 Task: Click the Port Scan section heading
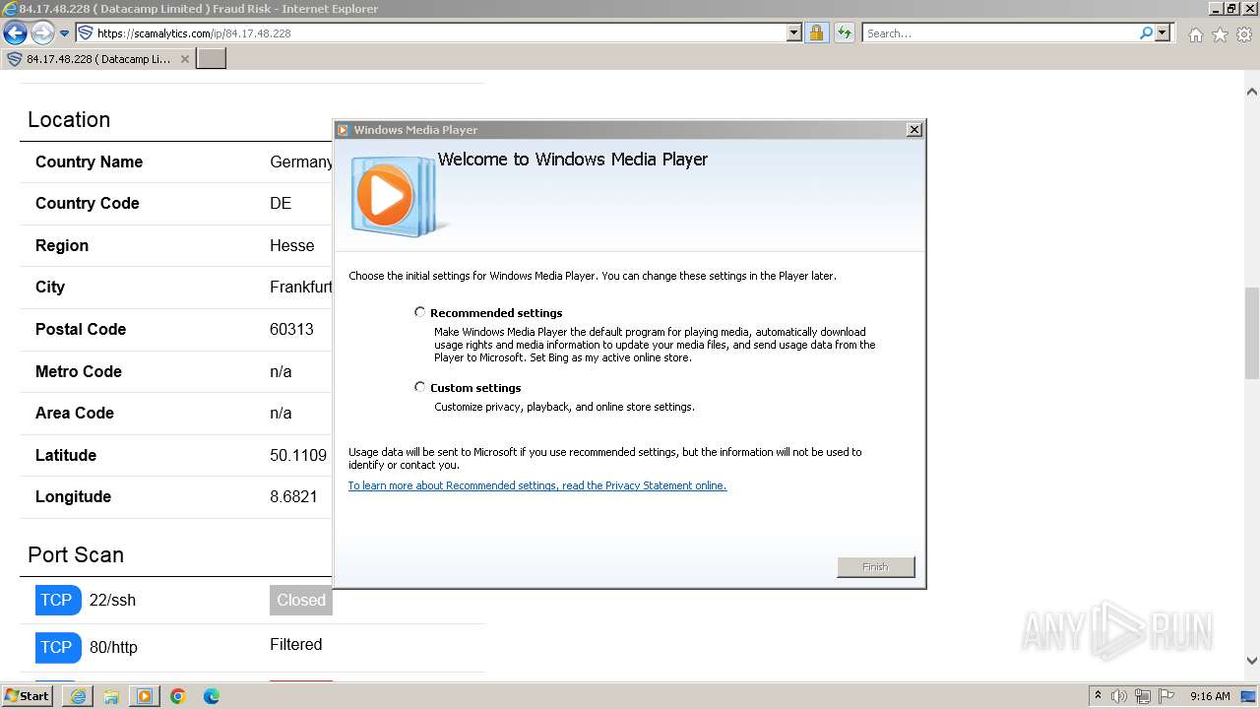76,555
